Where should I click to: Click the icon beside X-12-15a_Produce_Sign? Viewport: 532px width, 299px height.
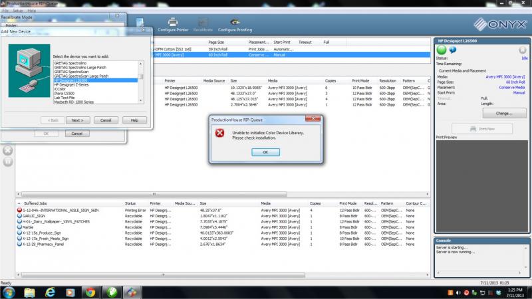(20, 233)
